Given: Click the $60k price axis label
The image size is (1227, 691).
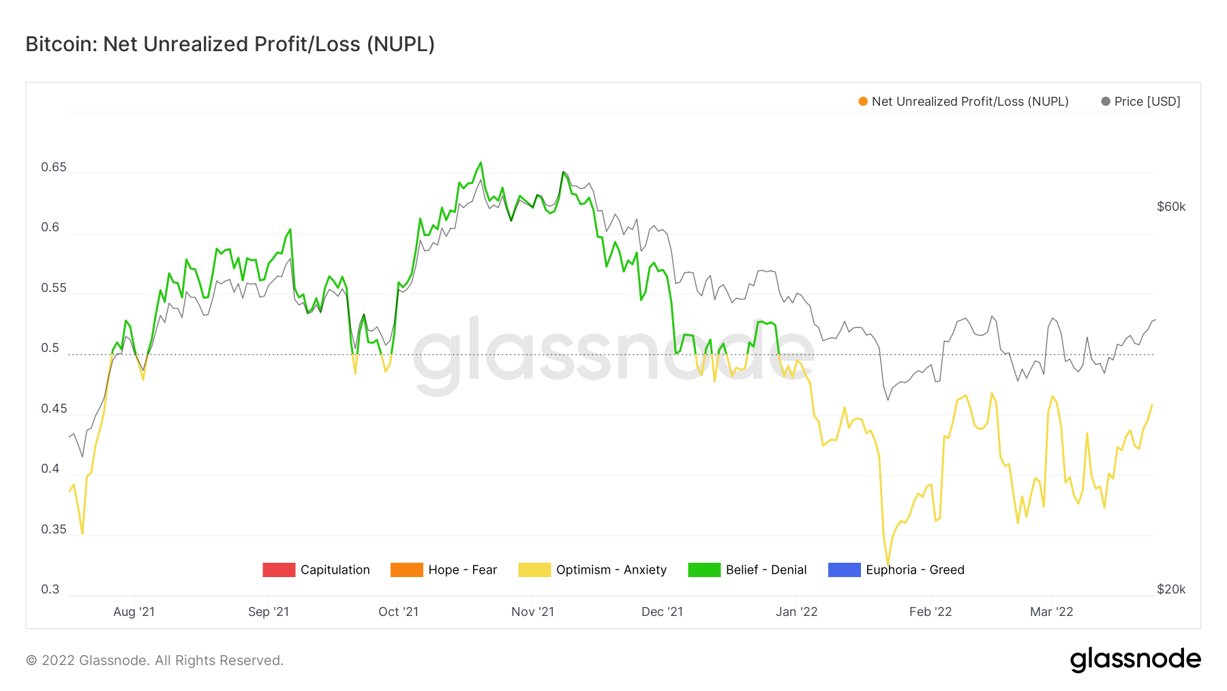Looking at the screenshot, I should (1171, 207).
